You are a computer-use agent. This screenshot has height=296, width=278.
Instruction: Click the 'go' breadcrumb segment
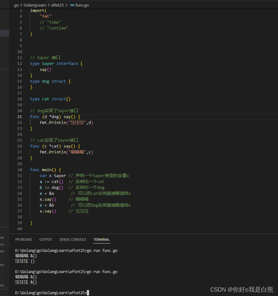[x=16, y=5]
